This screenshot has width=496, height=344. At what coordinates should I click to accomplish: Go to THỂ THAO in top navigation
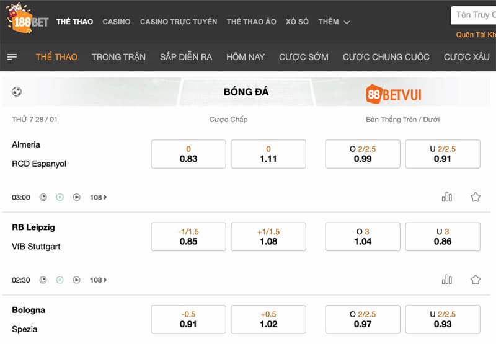74,22
